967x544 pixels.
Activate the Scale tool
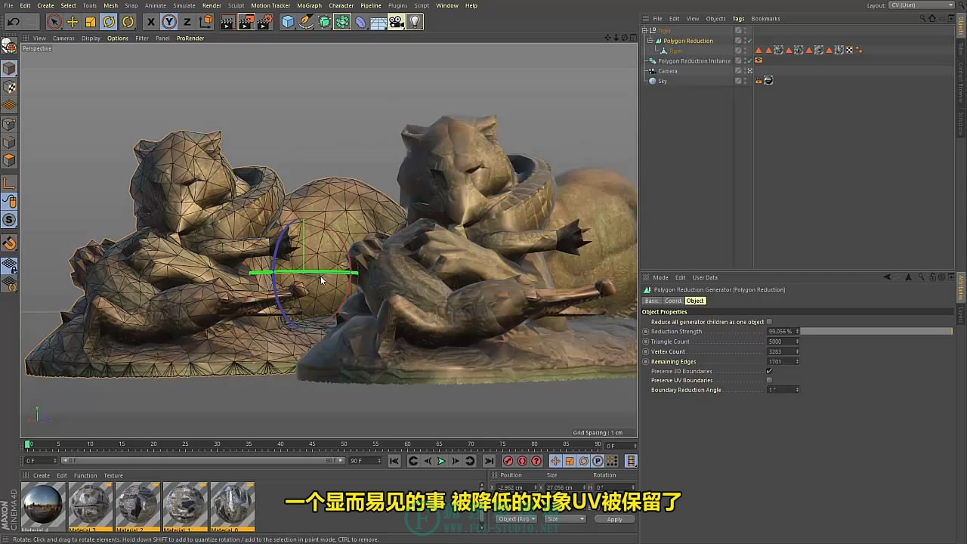tap(91, 22)
